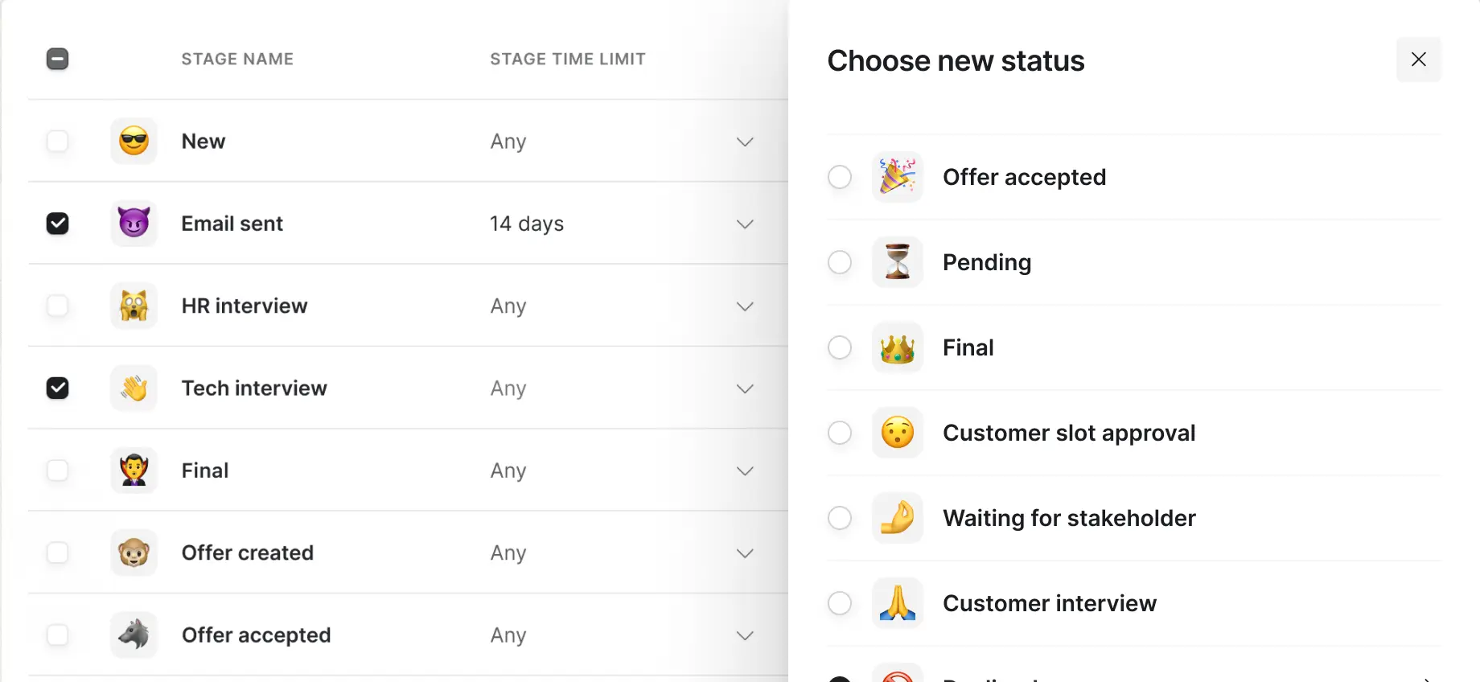Image resolution: width=1480 pixels, height=682 pixels.
Task: Uncheck the Email sent stage checkbox
Action: [58, 224]
